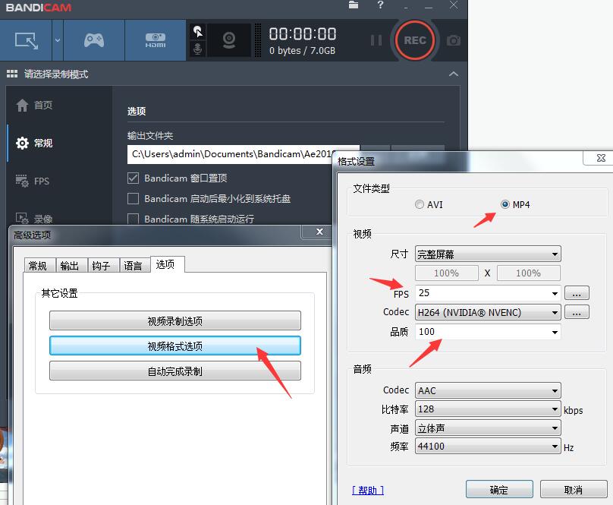The height and width of the screenshot is (505, 613).
Task: Open the audio Codec AAC dropdown
Action: pos(487,390)
